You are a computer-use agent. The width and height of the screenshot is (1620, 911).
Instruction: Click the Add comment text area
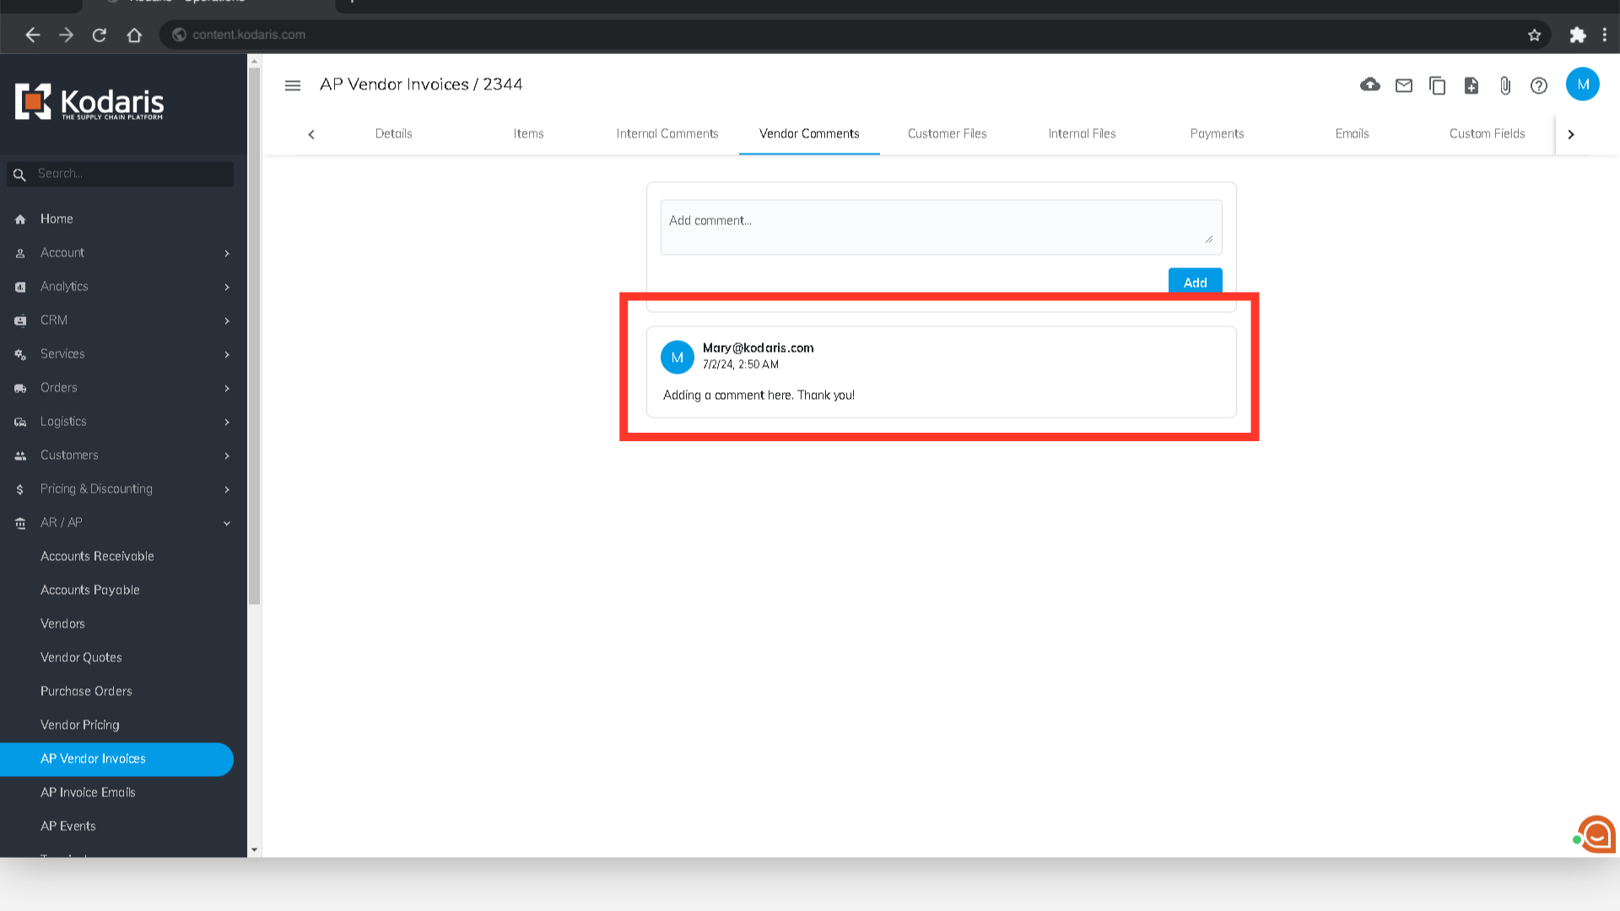pos(940,227)
